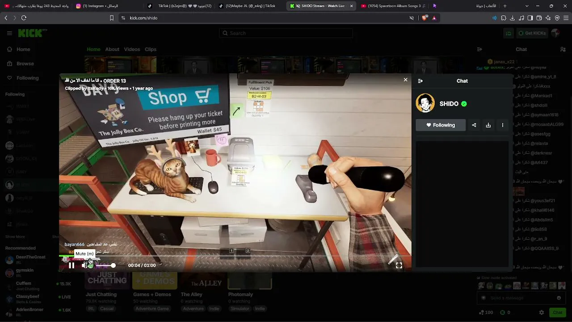Select the channel Clips tab
Viewport: 572px width, 322px height.
click(x=151, y=49)
